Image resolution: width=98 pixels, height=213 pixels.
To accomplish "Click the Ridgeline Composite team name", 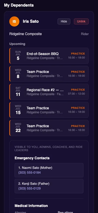I will pyautogui.click(x=26, y=34).
